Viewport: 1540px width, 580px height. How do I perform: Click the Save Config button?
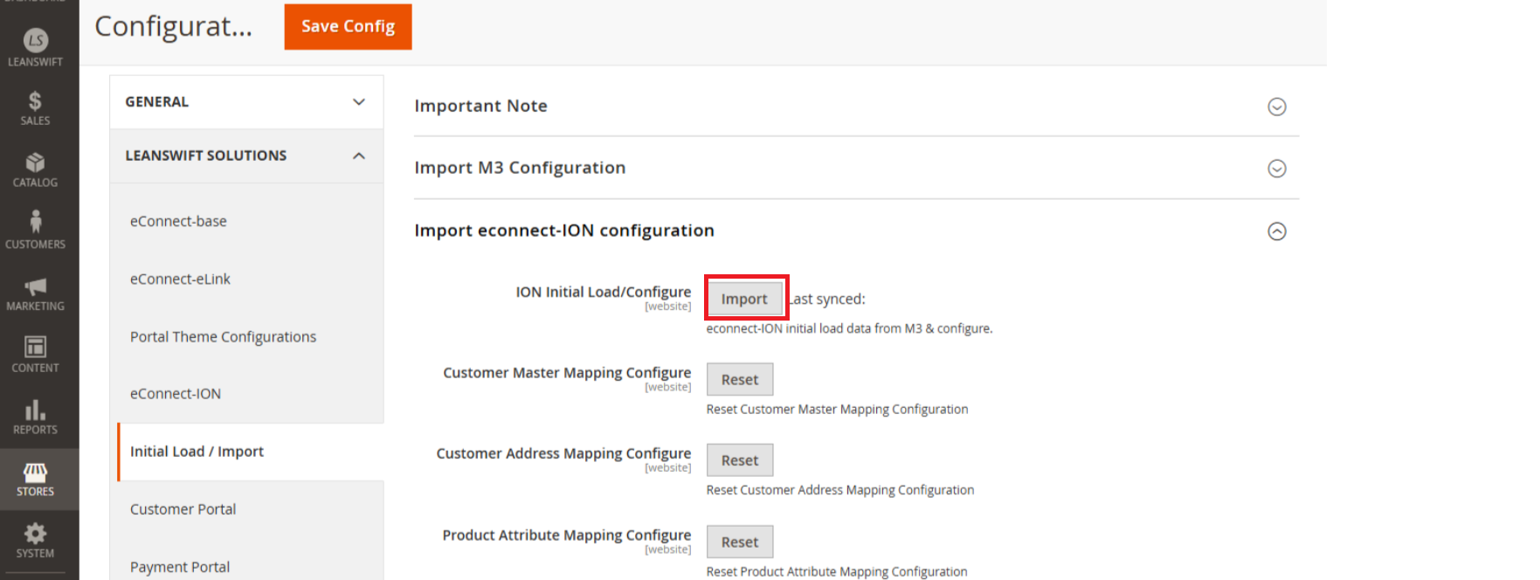pyautogui.click(x=348, y=27)
